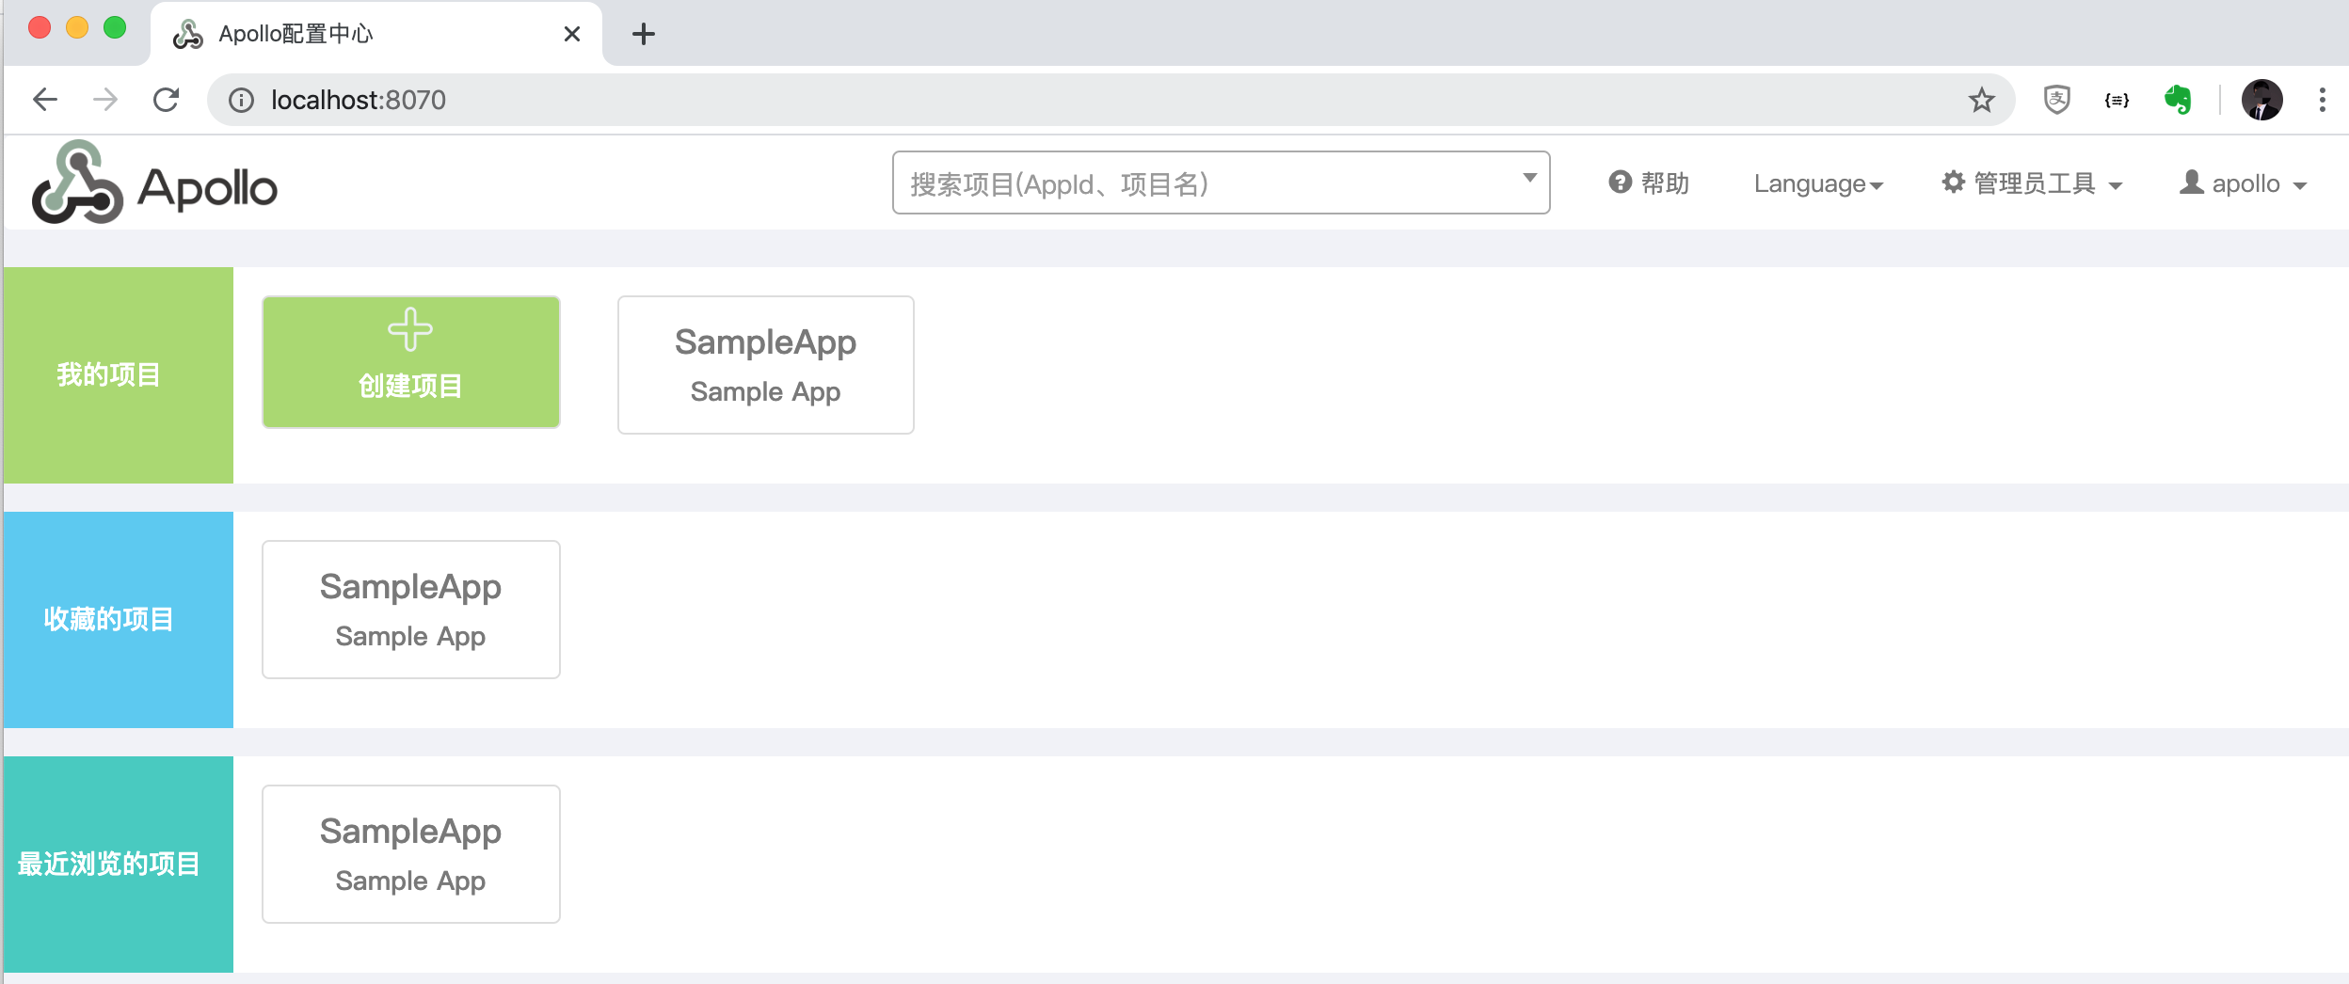
Task: Reload the page
Action: coord(167,100)
